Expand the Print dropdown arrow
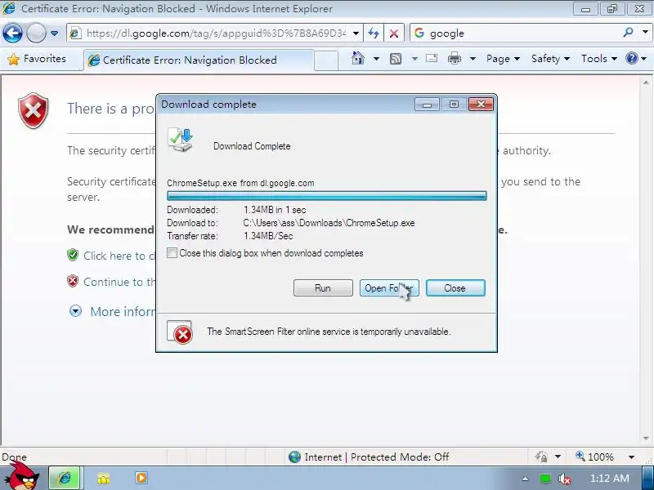Image resolution: width=654 pixels, height=490 pixels. [x=473, y=59]
